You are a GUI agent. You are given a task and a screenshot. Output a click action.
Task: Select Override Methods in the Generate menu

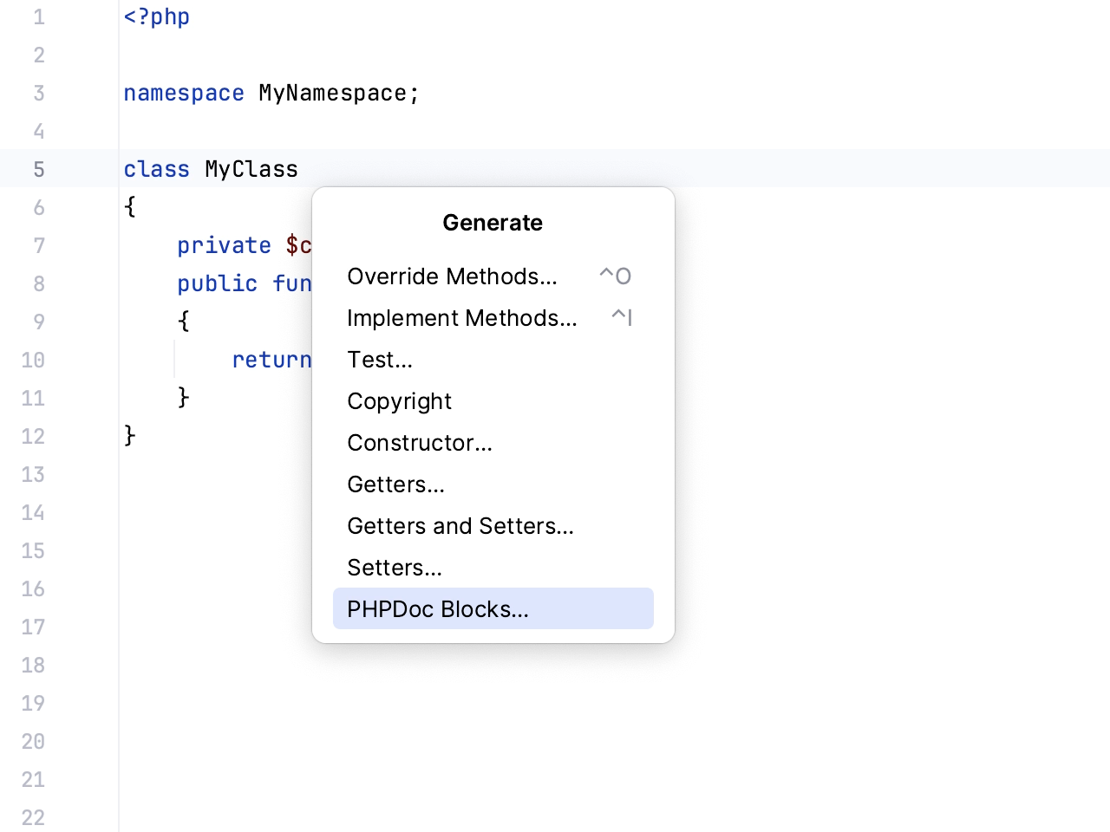click(452, 276)
